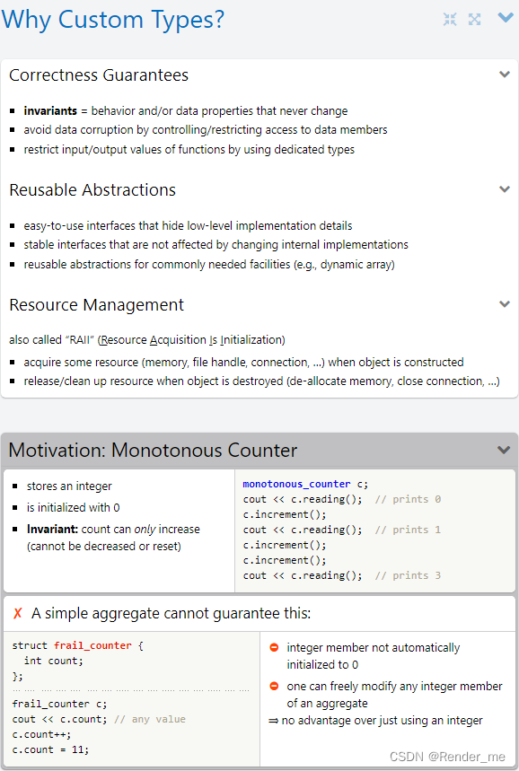Click the frail_counter struct name in red
This screenshot has width=519, height=771.
[92, 645]
